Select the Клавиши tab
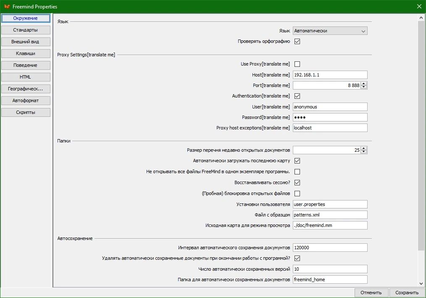426x298 pixels. point(26,53)
